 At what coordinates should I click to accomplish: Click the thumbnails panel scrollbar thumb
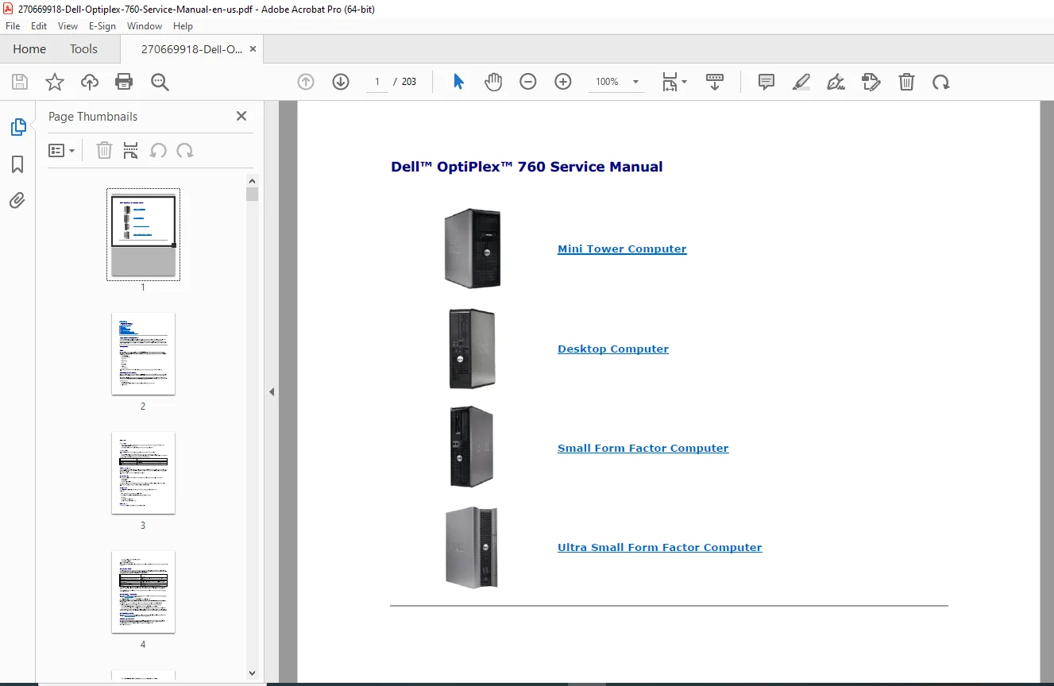click(x=253, y=195)
